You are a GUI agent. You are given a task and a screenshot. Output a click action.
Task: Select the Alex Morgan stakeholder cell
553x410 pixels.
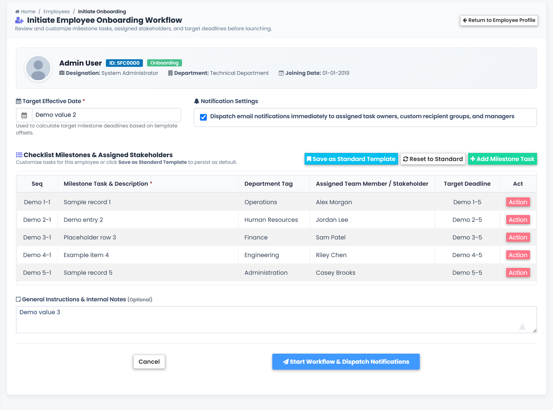point(372,202)
